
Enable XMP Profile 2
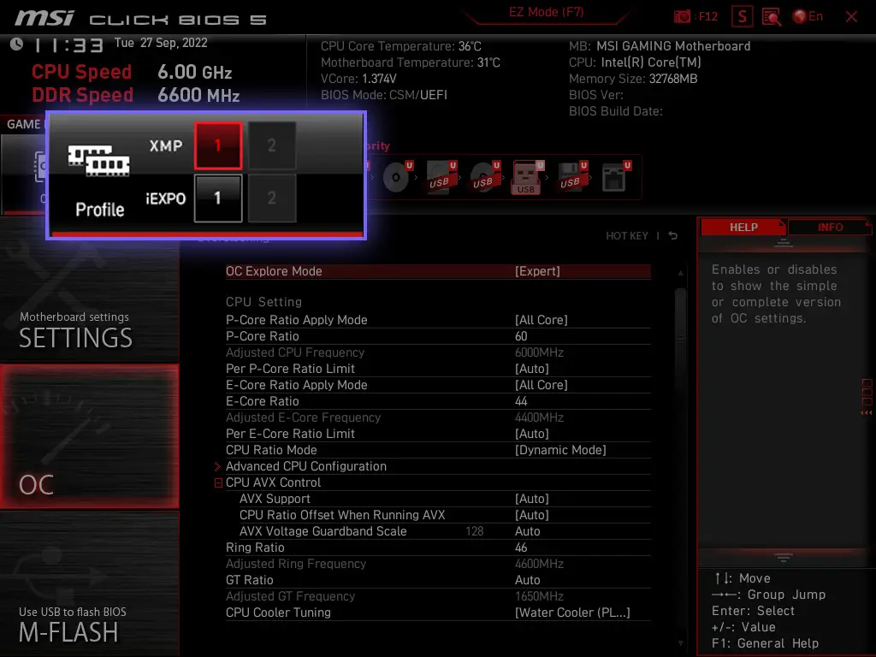[x=272, y=145]
